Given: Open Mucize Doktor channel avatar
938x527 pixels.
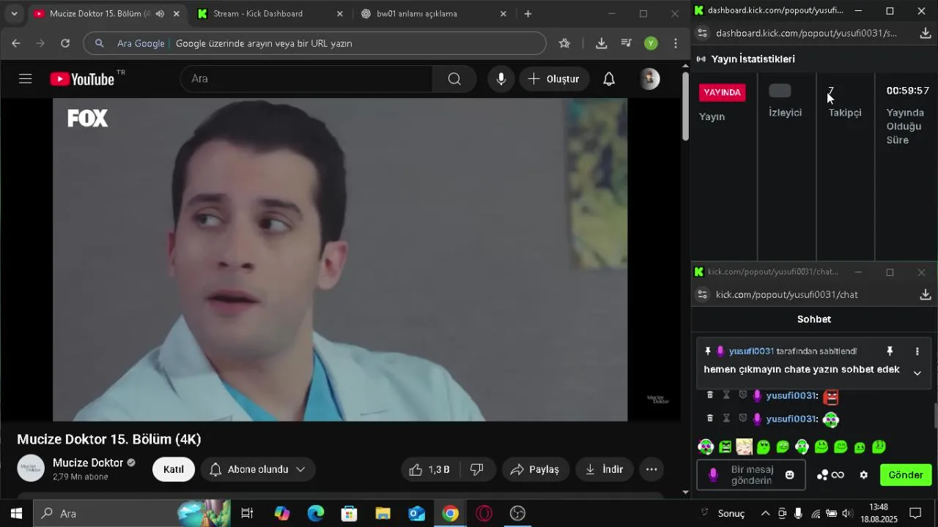Looking at the screenshot, I should click(x=31, y=468).
